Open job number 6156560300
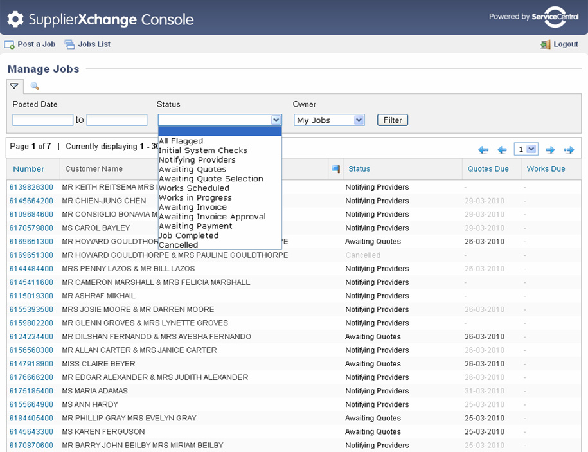Screen dimensions: 588x452 coord(31,350)
